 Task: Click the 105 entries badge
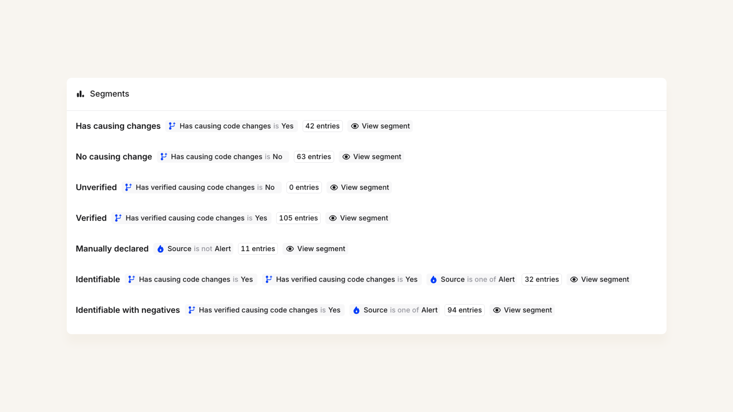[298, 218]
